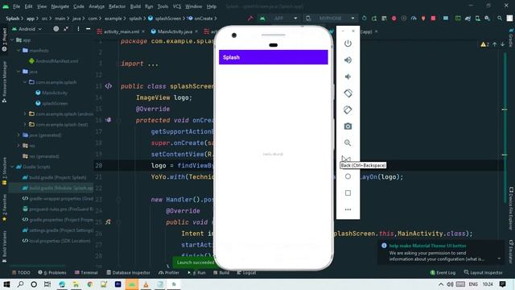Click the Windows Start button

click(6, 284)
